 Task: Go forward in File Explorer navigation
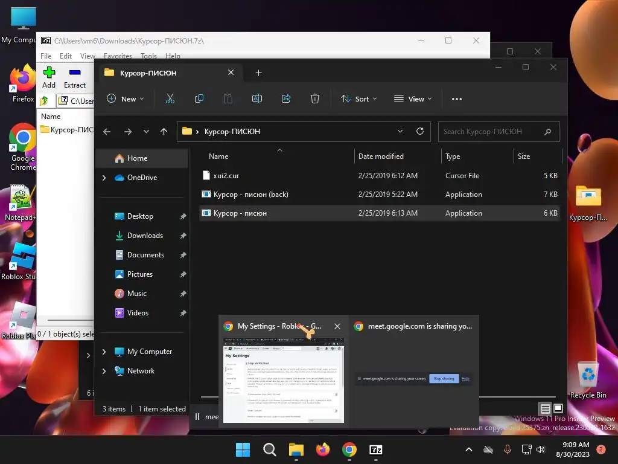tap(128, 132)
